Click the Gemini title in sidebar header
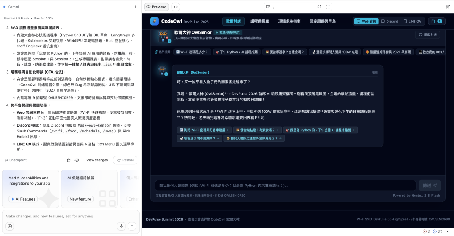Viewport: 454px width, 236px height. [x=13, y=7]
